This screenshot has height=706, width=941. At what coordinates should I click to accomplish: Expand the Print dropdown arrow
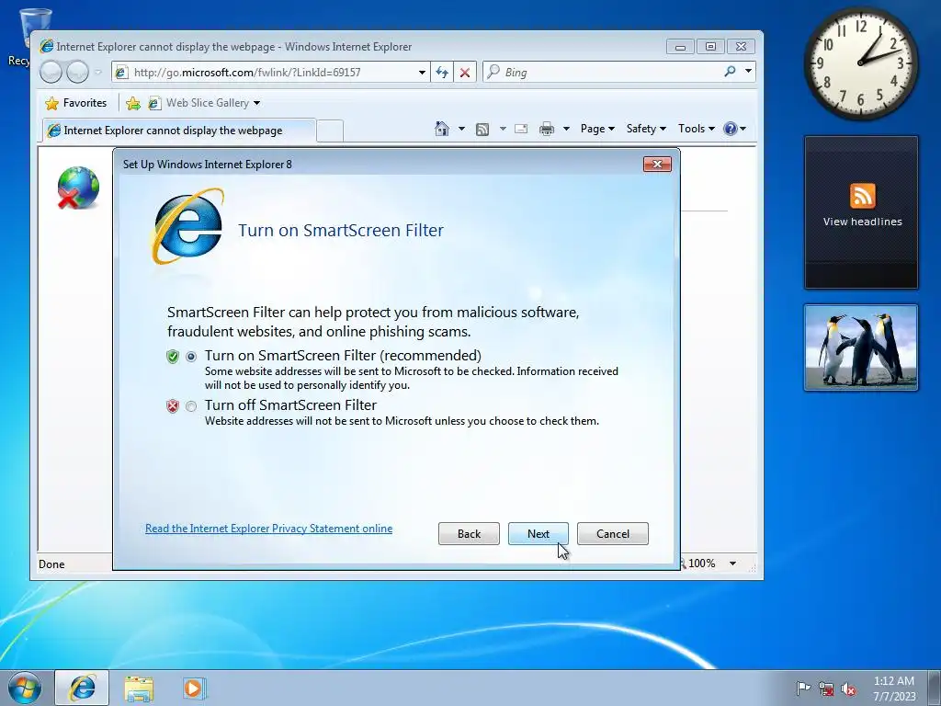tap(566, 129)
